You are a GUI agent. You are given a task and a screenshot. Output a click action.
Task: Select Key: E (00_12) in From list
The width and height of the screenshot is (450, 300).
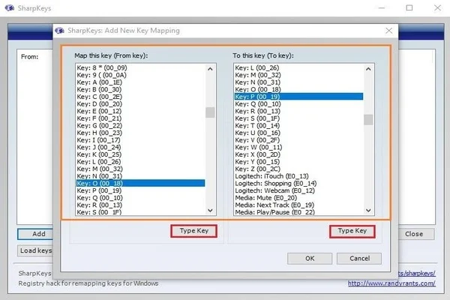[x=141, y=111]
